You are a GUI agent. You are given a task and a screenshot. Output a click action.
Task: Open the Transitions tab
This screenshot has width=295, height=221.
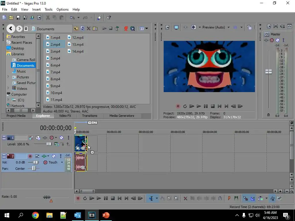(x=90, y=116)
